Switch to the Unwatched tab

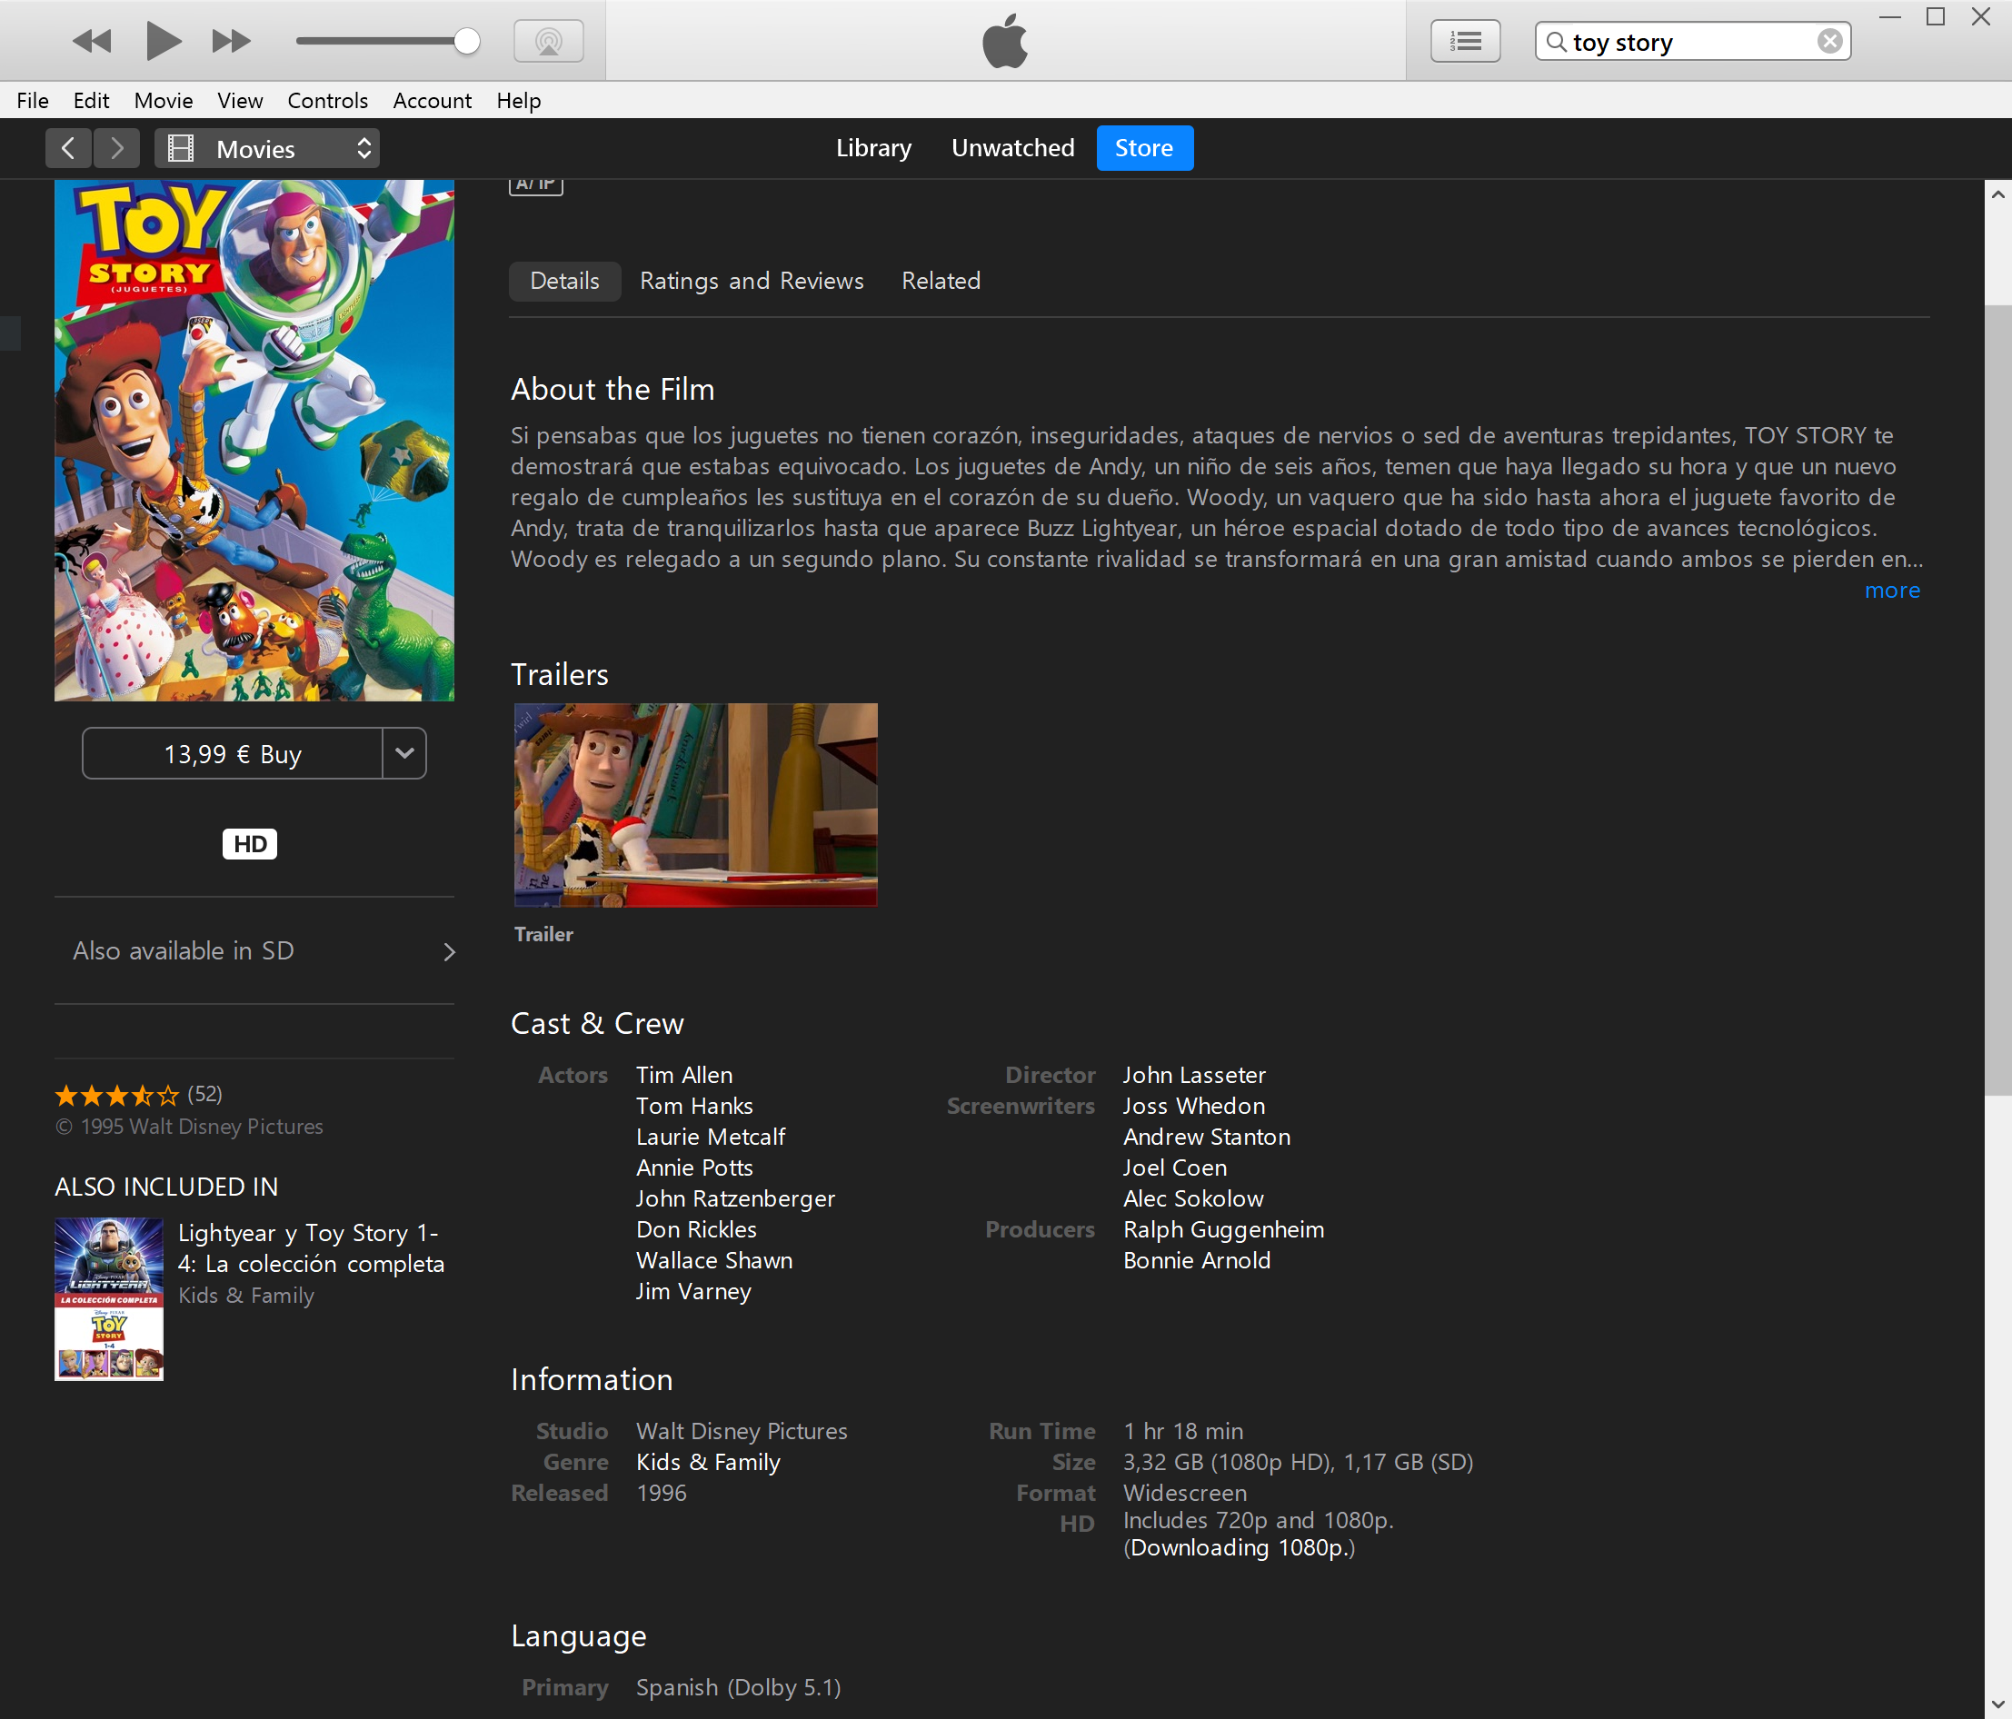click(1012, 147)
